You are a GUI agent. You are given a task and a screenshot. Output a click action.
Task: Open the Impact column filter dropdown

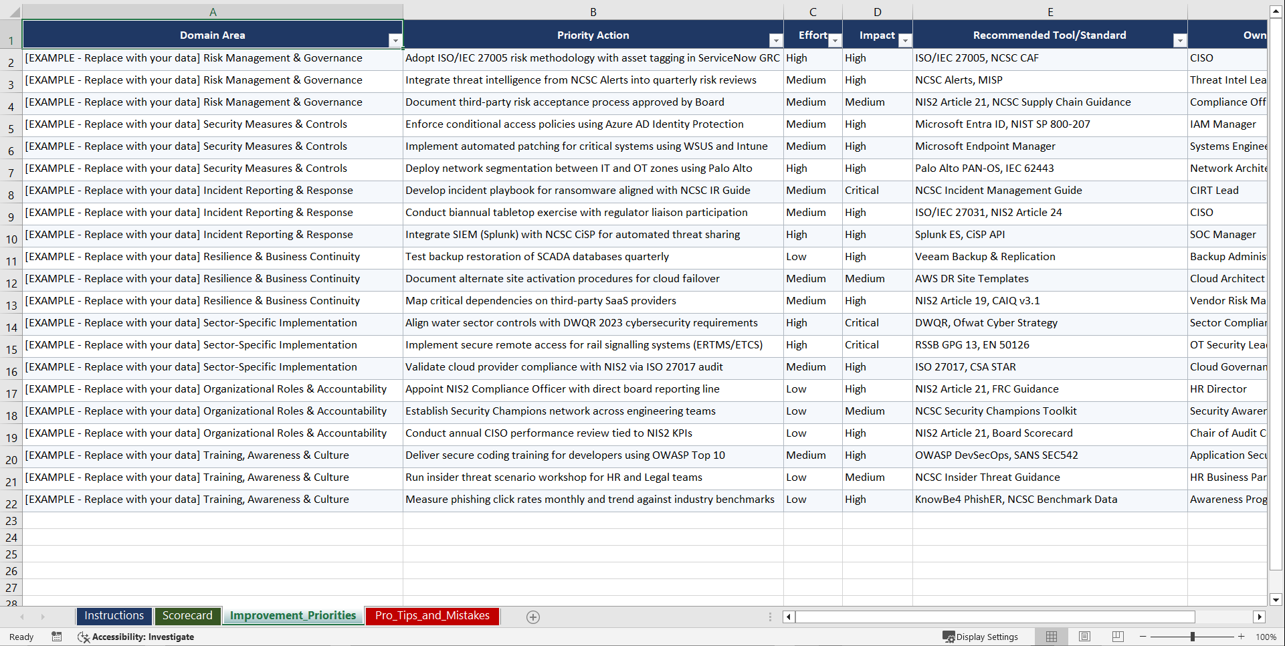[905, 41]
